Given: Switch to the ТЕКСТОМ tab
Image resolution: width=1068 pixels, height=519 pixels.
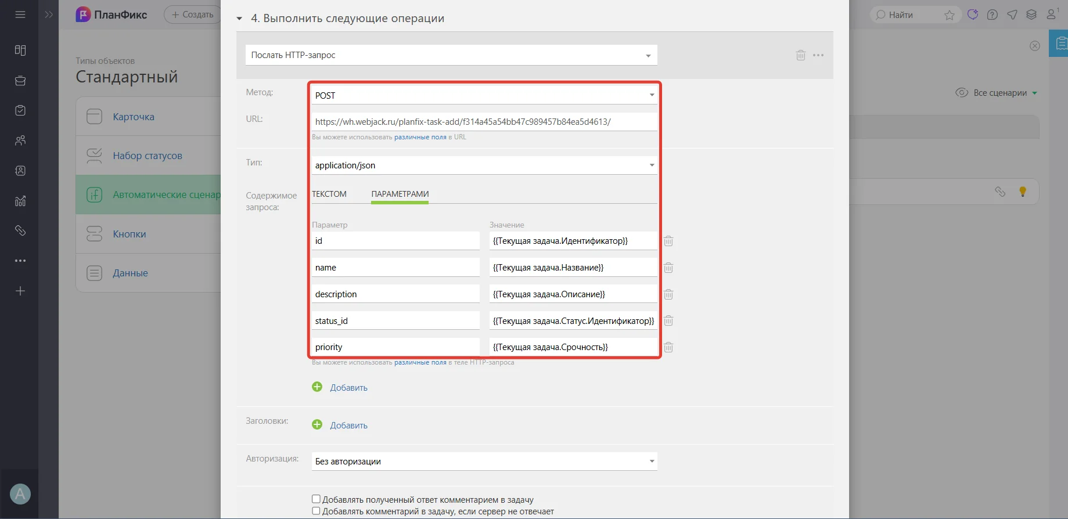Looking at the screenshot, I should [329, 194].
